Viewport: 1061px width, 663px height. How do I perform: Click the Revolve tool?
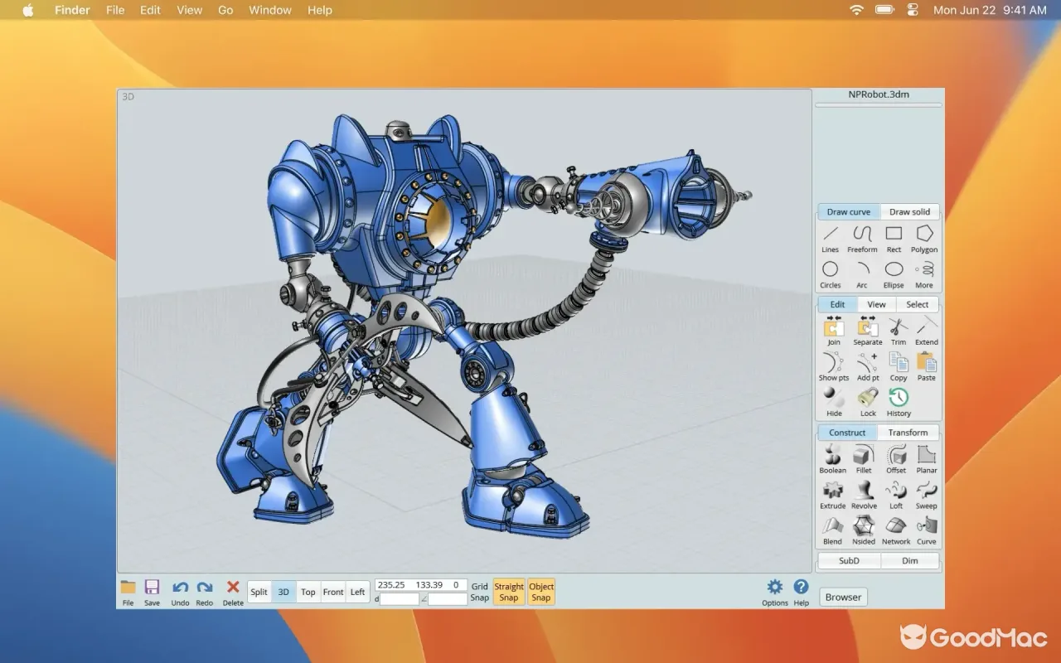pos(864,495)
